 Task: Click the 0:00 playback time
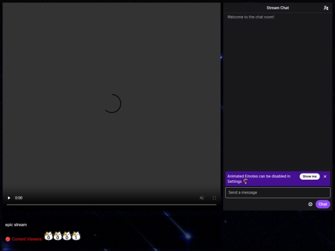19,198
